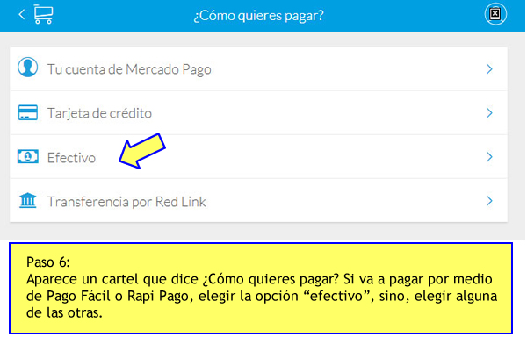Open the shopping cart icon
This screenshot has width=527, height=337.
[43, 14]
